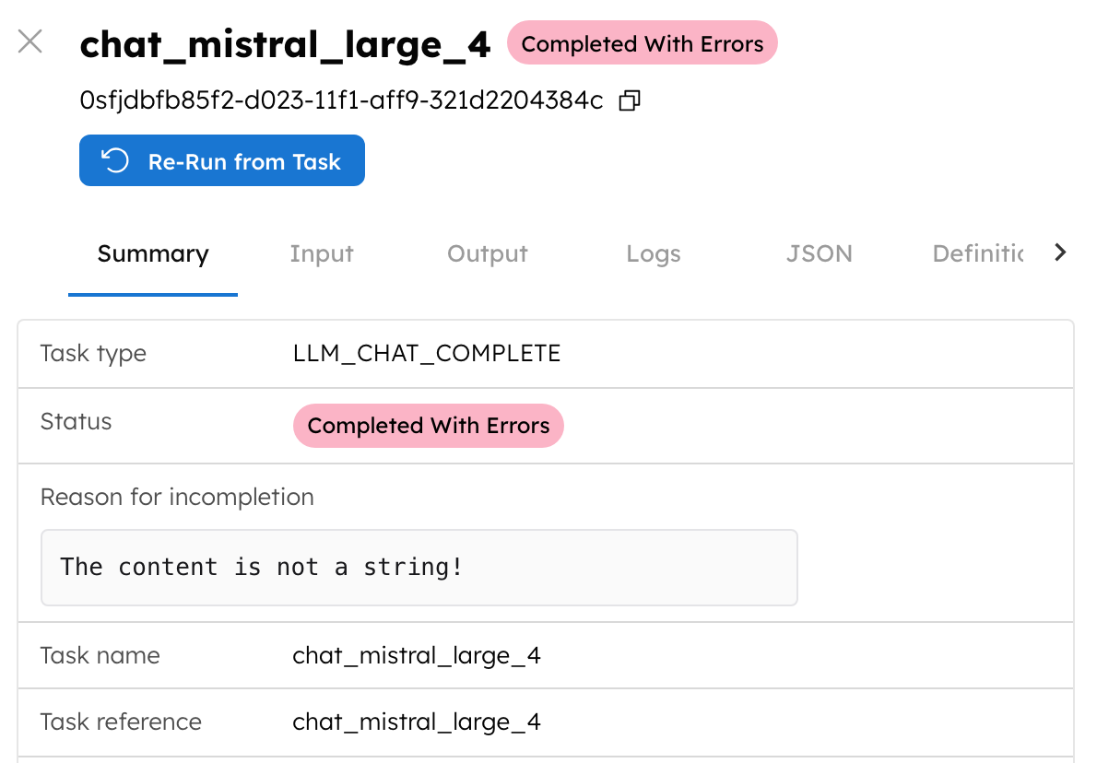Open the Definition tab

tap(978, 253)
